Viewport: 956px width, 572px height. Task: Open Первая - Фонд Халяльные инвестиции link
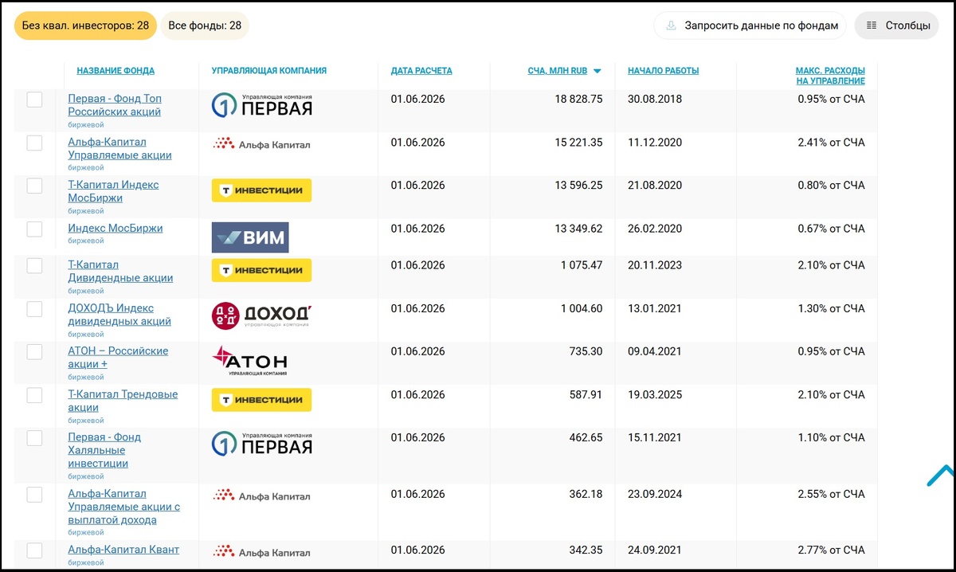tap(104, 450)
